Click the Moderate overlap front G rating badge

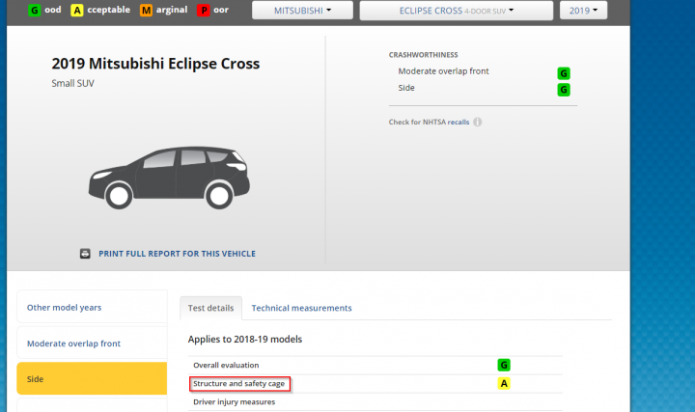564,73
